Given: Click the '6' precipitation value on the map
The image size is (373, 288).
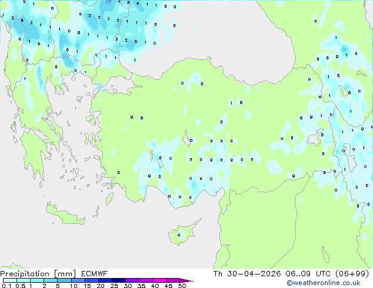Looking at the screenshot, I should [x=22, y=21].
